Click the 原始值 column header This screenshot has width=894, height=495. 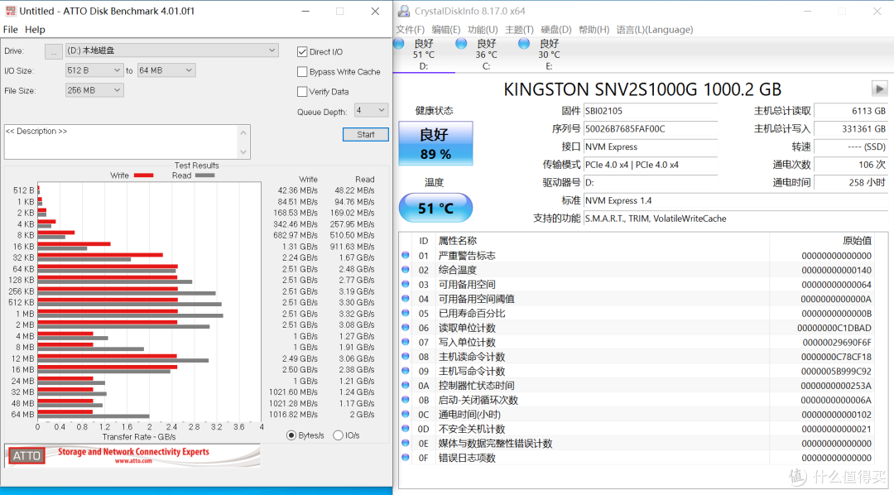[x=857, y=241]
